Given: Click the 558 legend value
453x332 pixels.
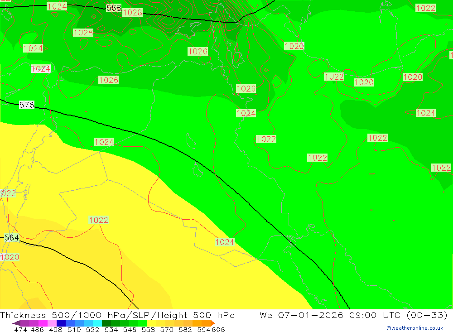Looking at the screenshot, I should 148,329.
